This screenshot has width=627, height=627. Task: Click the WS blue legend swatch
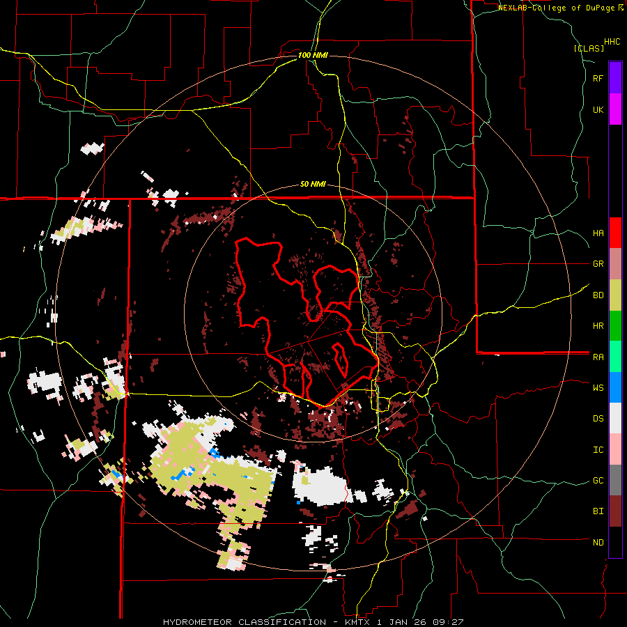(615, 387)
